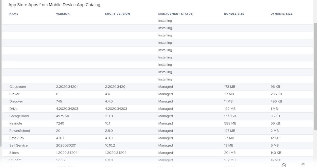Click Clever's version value 0
The height and width of the screenshot is (167, 317).
tap(57, 94)
